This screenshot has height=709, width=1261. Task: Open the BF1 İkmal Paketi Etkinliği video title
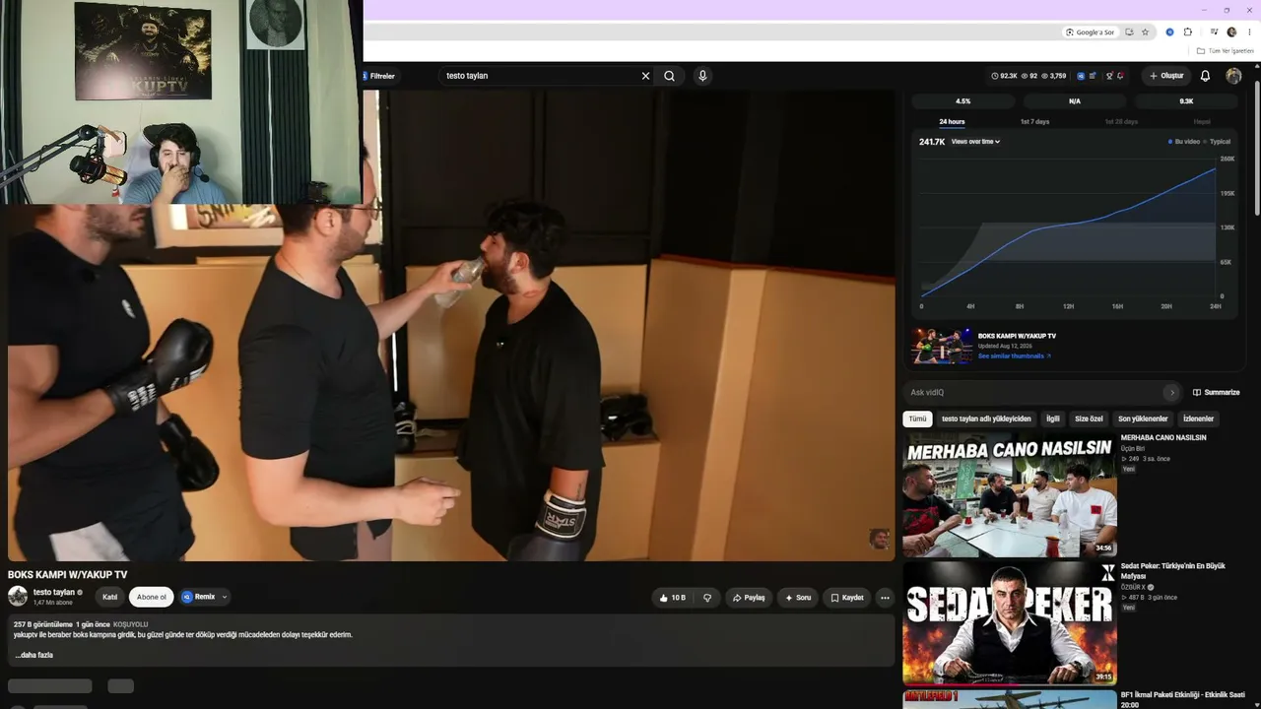1183,699
